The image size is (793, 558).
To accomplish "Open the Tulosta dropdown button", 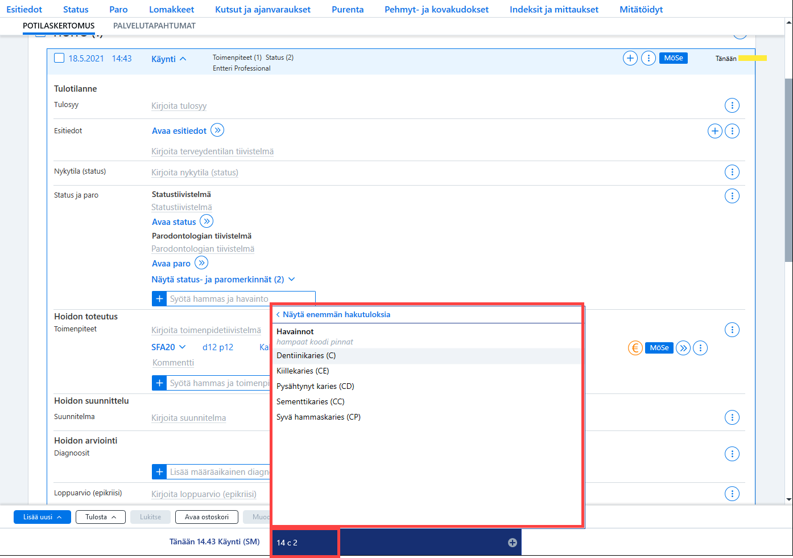I will pyautogui.click(x=101, y=517).
